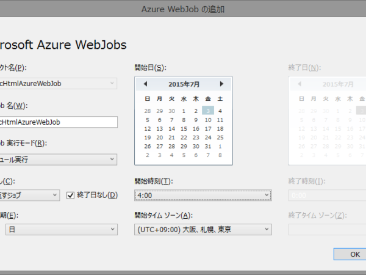
Task: Select July 6 in start date calendar
Action: [159, 120]
